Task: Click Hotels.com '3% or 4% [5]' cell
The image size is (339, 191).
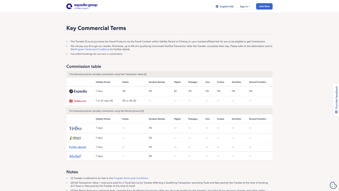Action: click(x=129, y=101)
